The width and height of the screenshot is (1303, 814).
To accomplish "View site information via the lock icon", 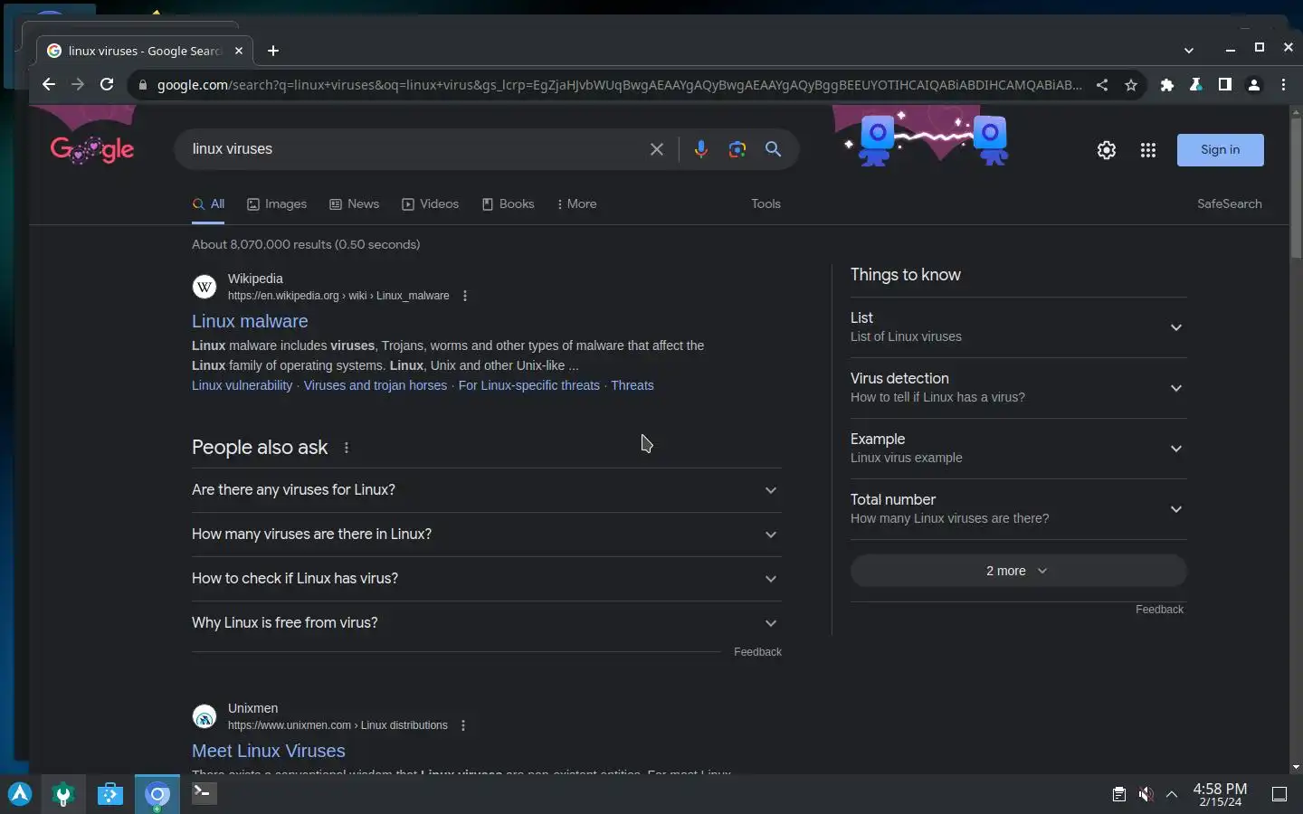I will tap(142, 85).
